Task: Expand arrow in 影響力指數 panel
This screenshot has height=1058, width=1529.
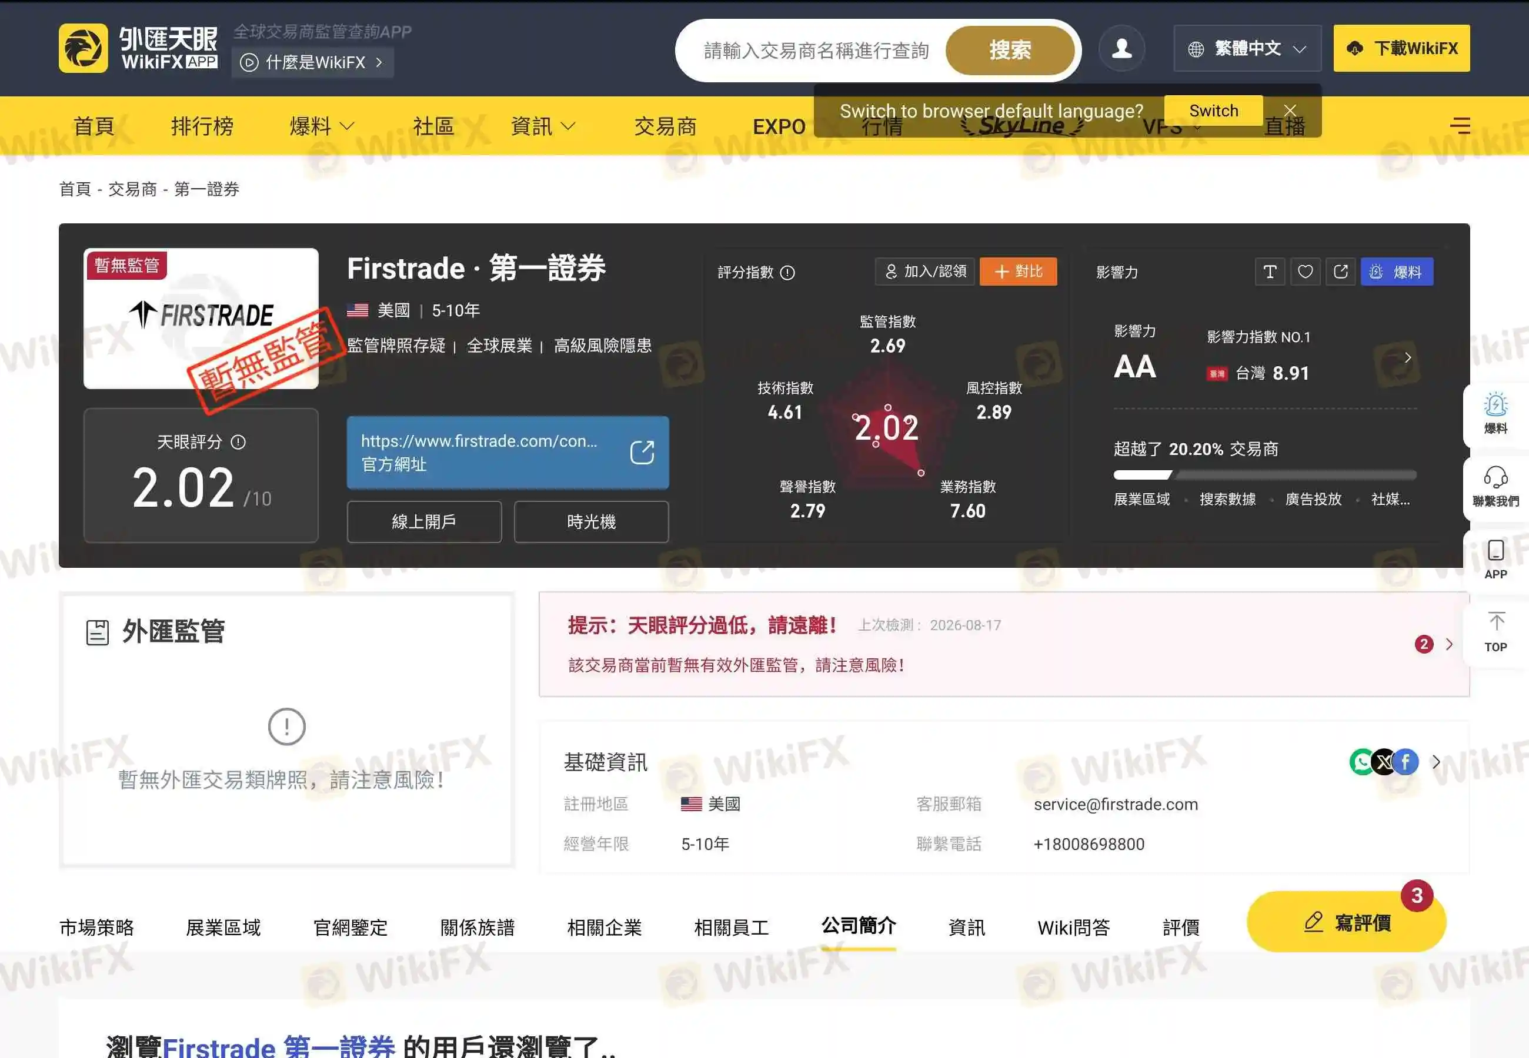Action: 1407,358
